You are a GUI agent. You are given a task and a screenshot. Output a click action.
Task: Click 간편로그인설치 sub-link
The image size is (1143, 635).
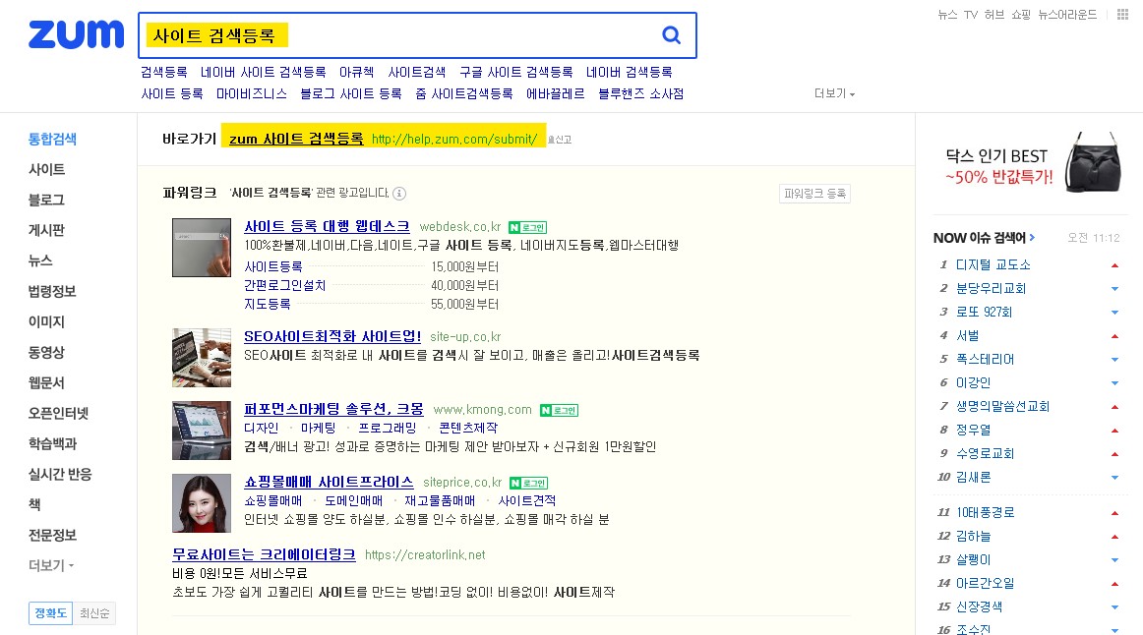coord(284,285)
